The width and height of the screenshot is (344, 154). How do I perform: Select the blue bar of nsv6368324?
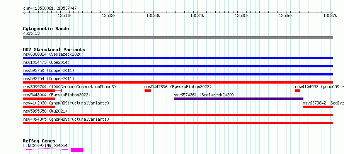pyautogui.click(x=178, y=58)
